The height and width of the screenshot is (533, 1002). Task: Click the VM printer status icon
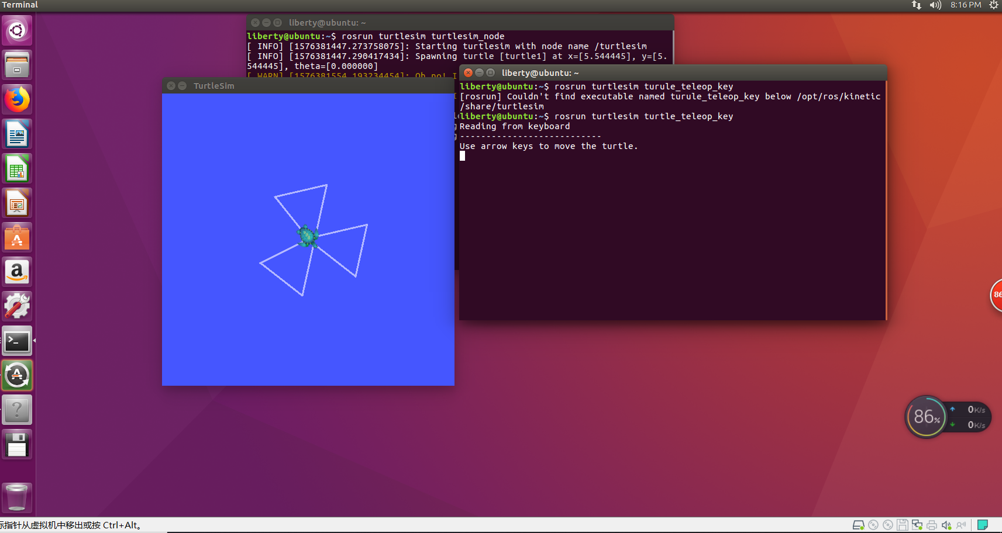(x=932, y=525)
